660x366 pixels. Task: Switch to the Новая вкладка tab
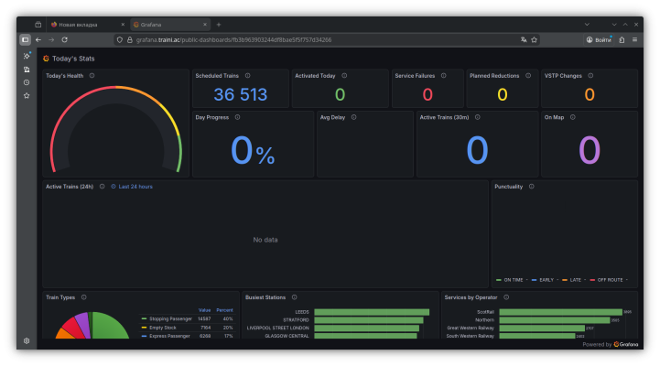[82, 25]
